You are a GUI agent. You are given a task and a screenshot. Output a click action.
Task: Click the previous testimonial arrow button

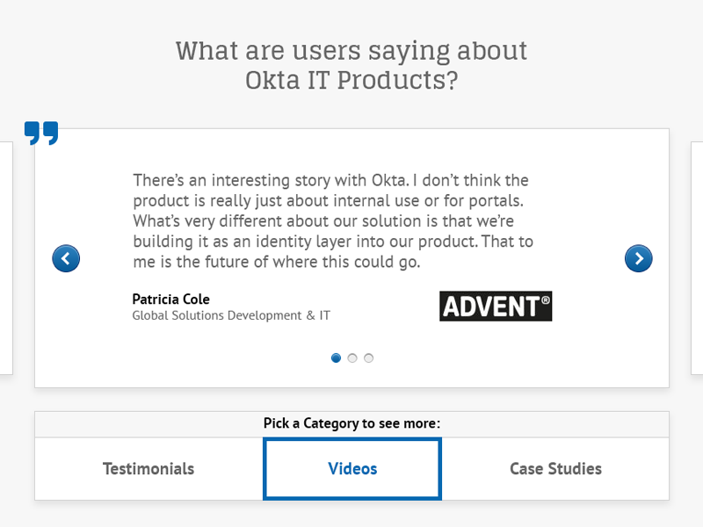(66, 258)
